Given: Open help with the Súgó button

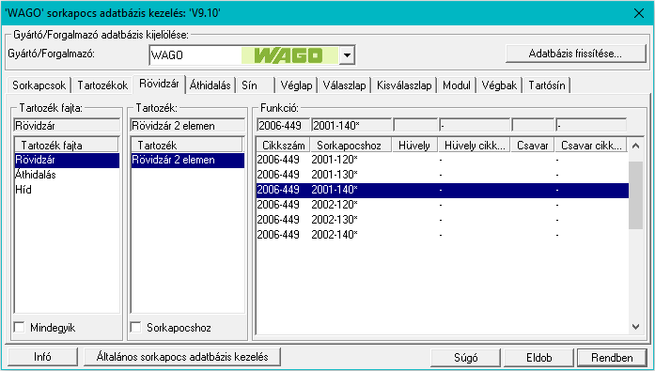Looking at the screenshot, I should click(465, 358).
